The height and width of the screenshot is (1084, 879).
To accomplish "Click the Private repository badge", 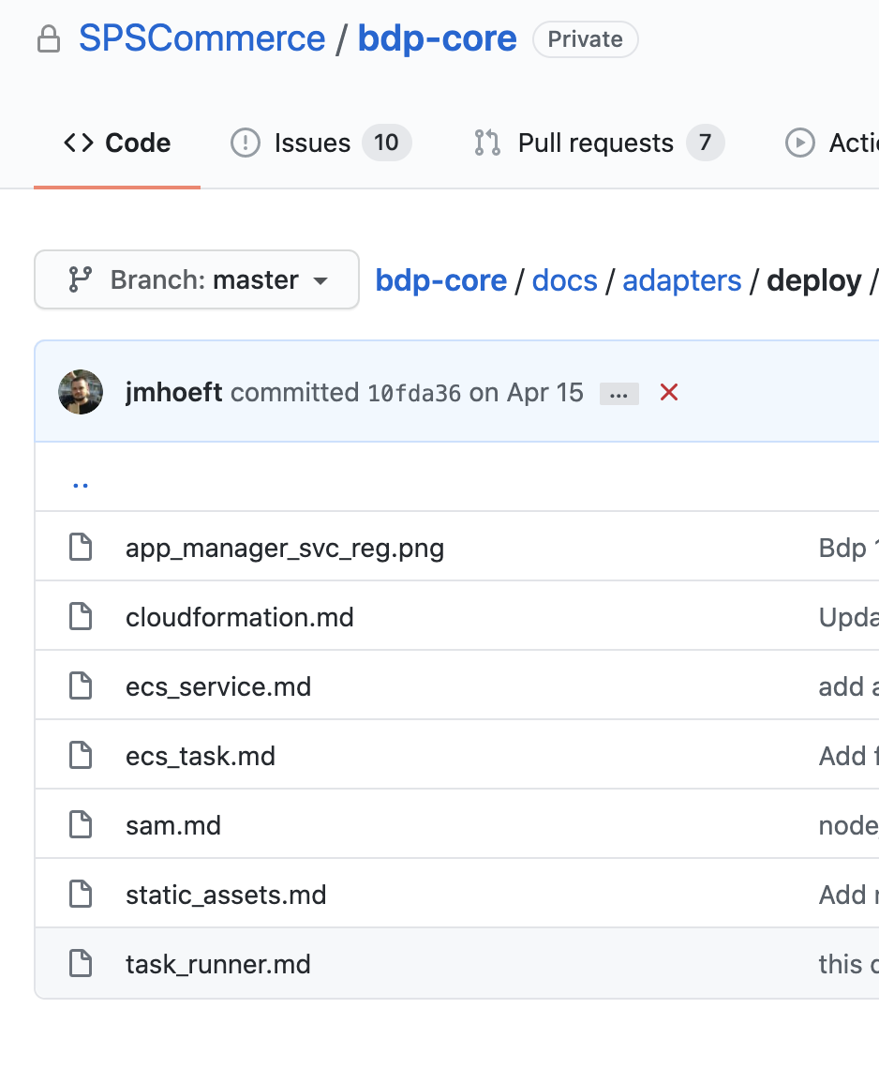I will (x=586, y=39).
